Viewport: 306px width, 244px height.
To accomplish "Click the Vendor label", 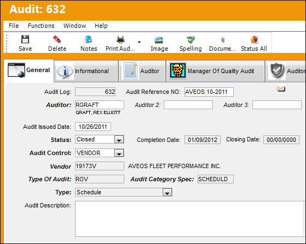I will (x=61, y=166).
